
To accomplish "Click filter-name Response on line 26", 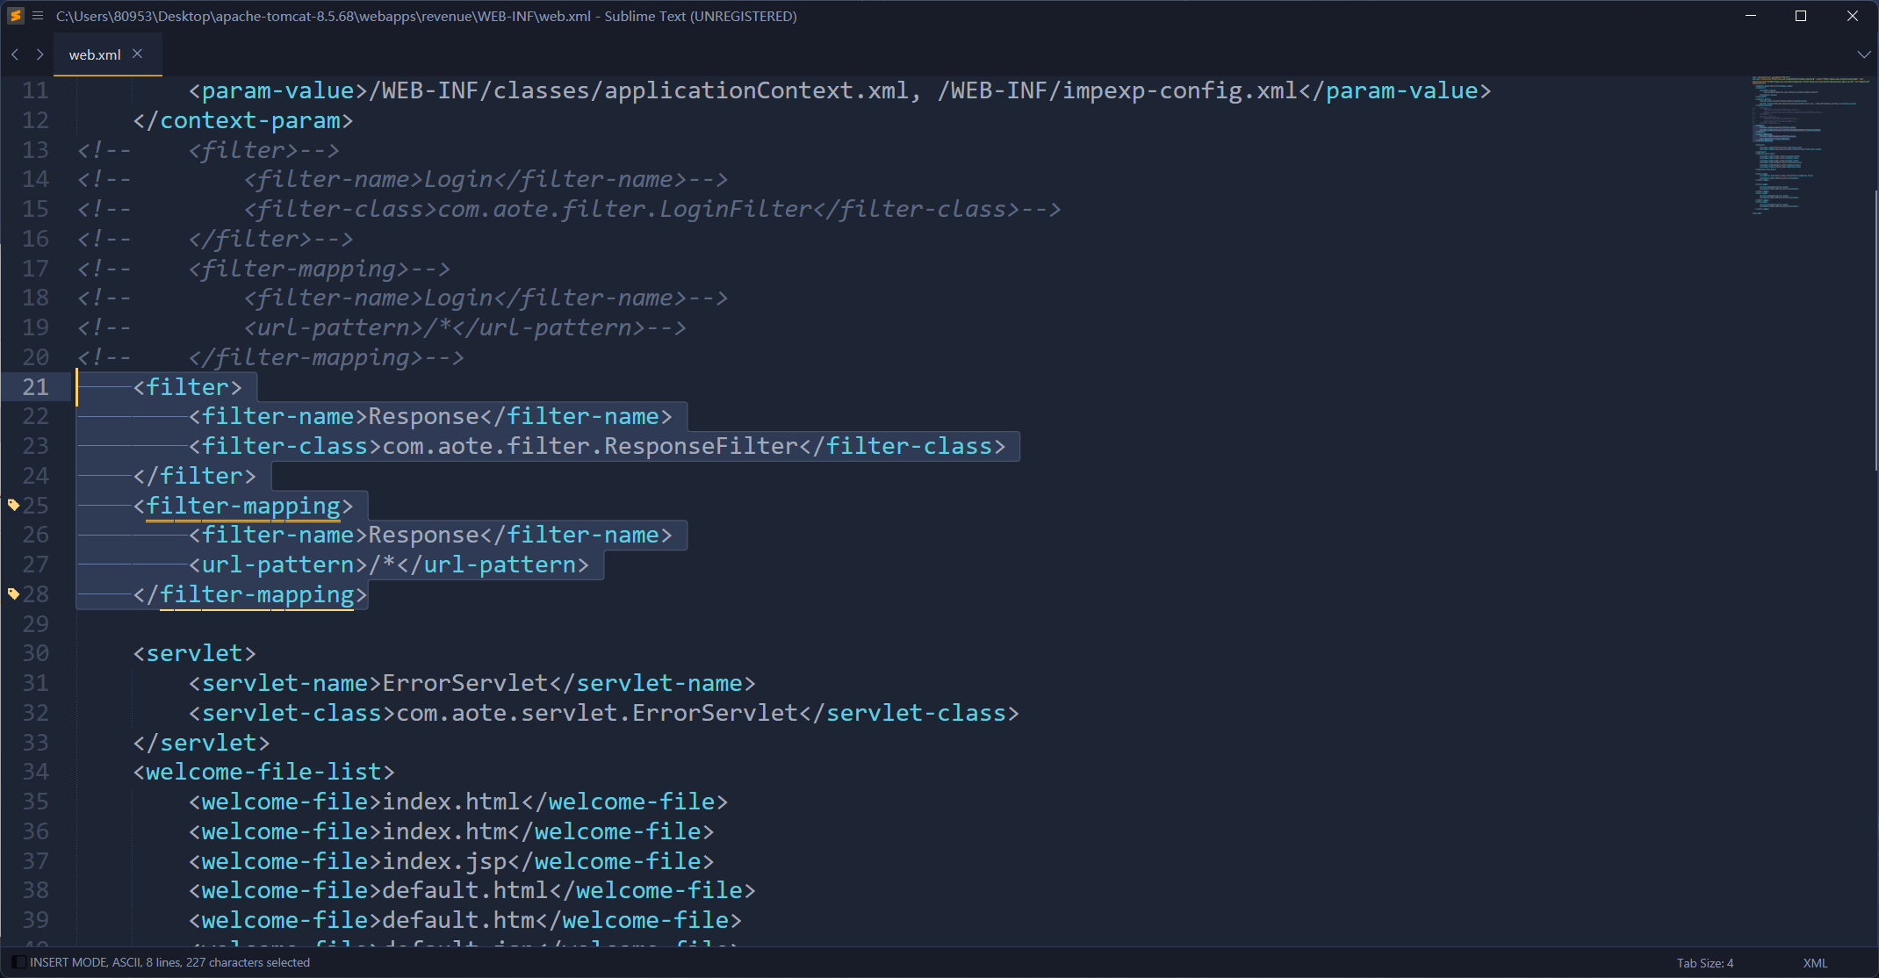I will pyautogui.click(x=430, y=535).
